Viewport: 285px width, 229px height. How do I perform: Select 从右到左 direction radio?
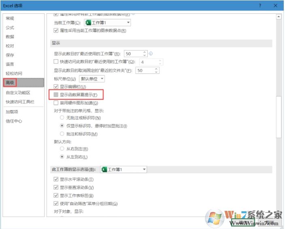tap(62, 149)
